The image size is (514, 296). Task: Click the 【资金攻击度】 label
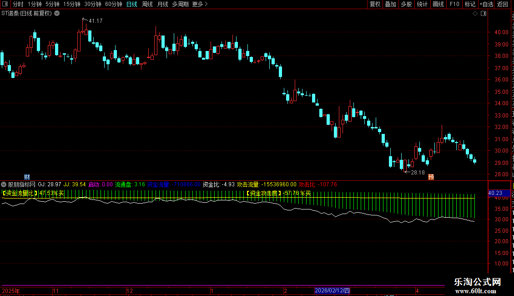click(263, 193)
